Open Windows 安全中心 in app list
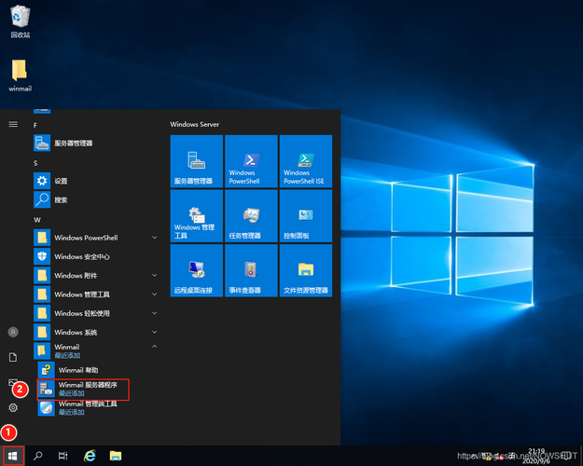583x466 pixels. pyautogui.click(x=96, y=256)
